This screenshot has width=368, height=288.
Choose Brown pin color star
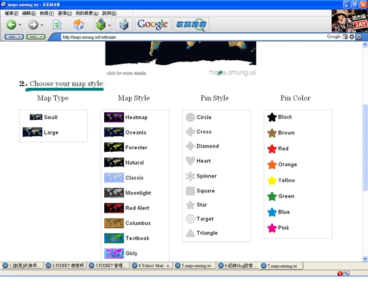point(272,133)
